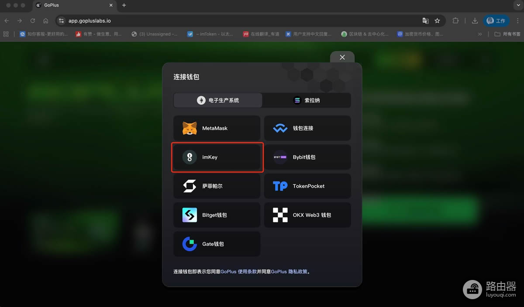Open the 用户支持中文回复 bookmark
Viewport: 524px width, 307px height.
(309, 34)
